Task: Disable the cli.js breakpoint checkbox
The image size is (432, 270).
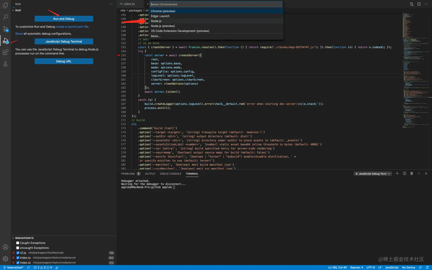Action: [18, 253]
